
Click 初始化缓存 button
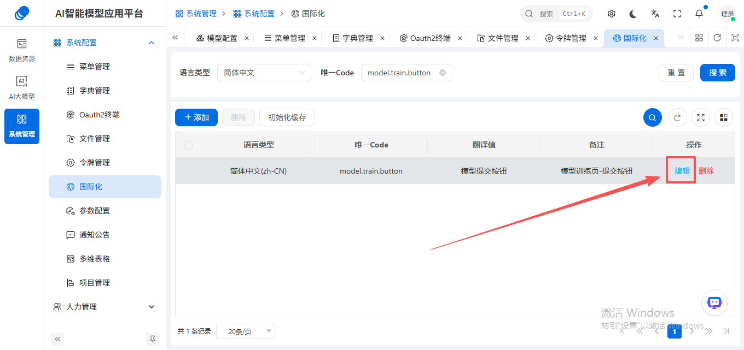(x=287, y=117)
